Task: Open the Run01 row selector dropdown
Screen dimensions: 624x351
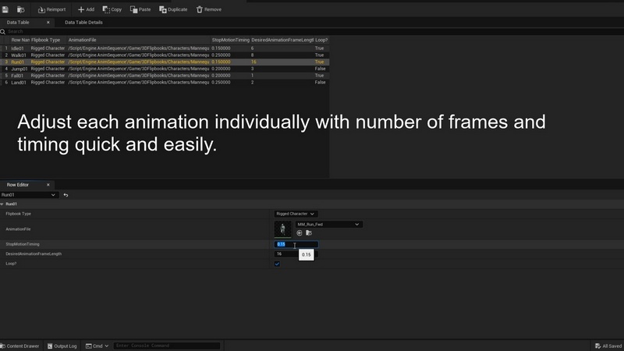Action: 29,194
